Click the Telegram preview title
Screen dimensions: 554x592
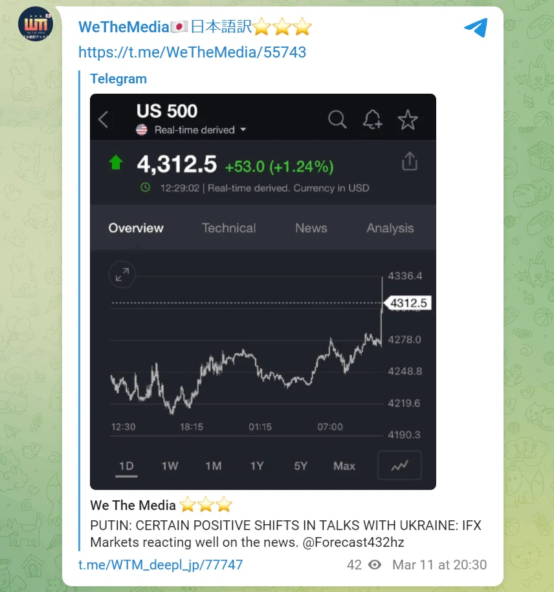tap(118, 79)
